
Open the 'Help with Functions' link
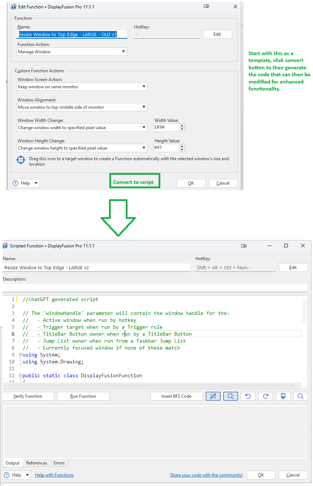tap(54, 475)
